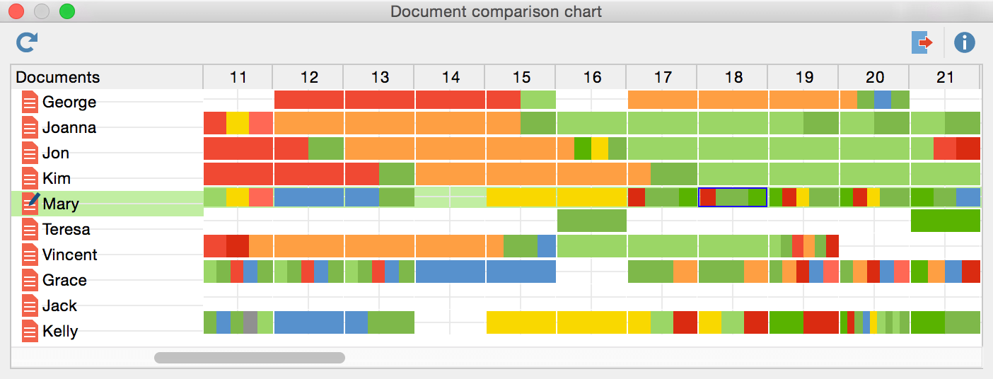Click Mary's pale green block in paragraph 14
Viewport: 993px width, 379px height.
click(451, 197)
